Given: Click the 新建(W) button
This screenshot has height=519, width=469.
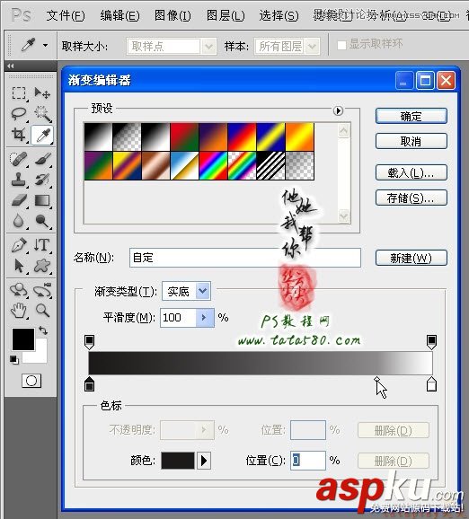Looking at the screenshot, I should (411, 258).
